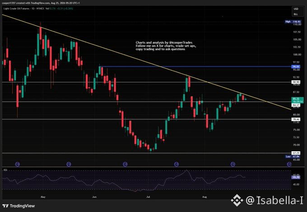Image resolution: width=307 pixels, height=212 pixels.
Task: Open the BLL unit selector
Action: (x=296, y=14)
